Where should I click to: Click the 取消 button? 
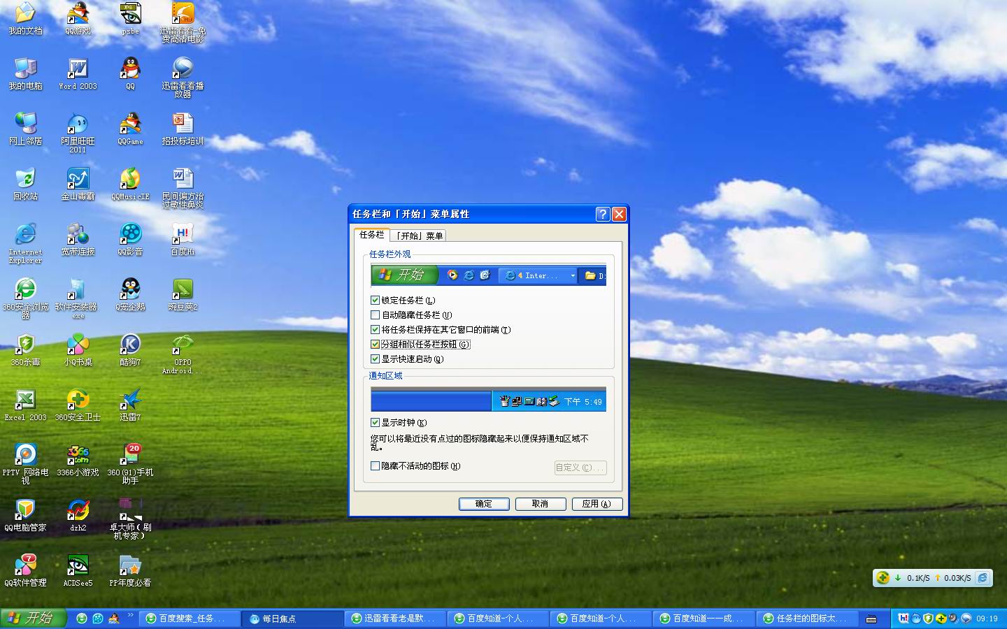541,504
